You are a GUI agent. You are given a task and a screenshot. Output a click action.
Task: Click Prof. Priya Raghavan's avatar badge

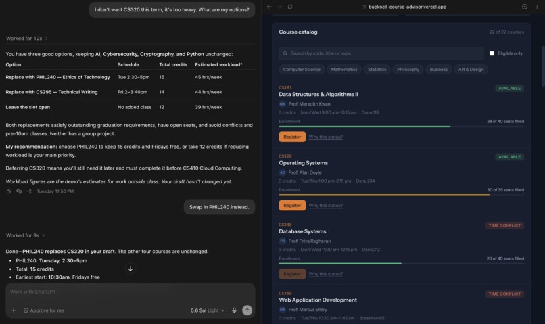point(282,241)
